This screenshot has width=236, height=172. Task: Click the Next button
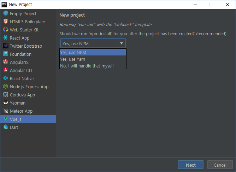[191, 165]
